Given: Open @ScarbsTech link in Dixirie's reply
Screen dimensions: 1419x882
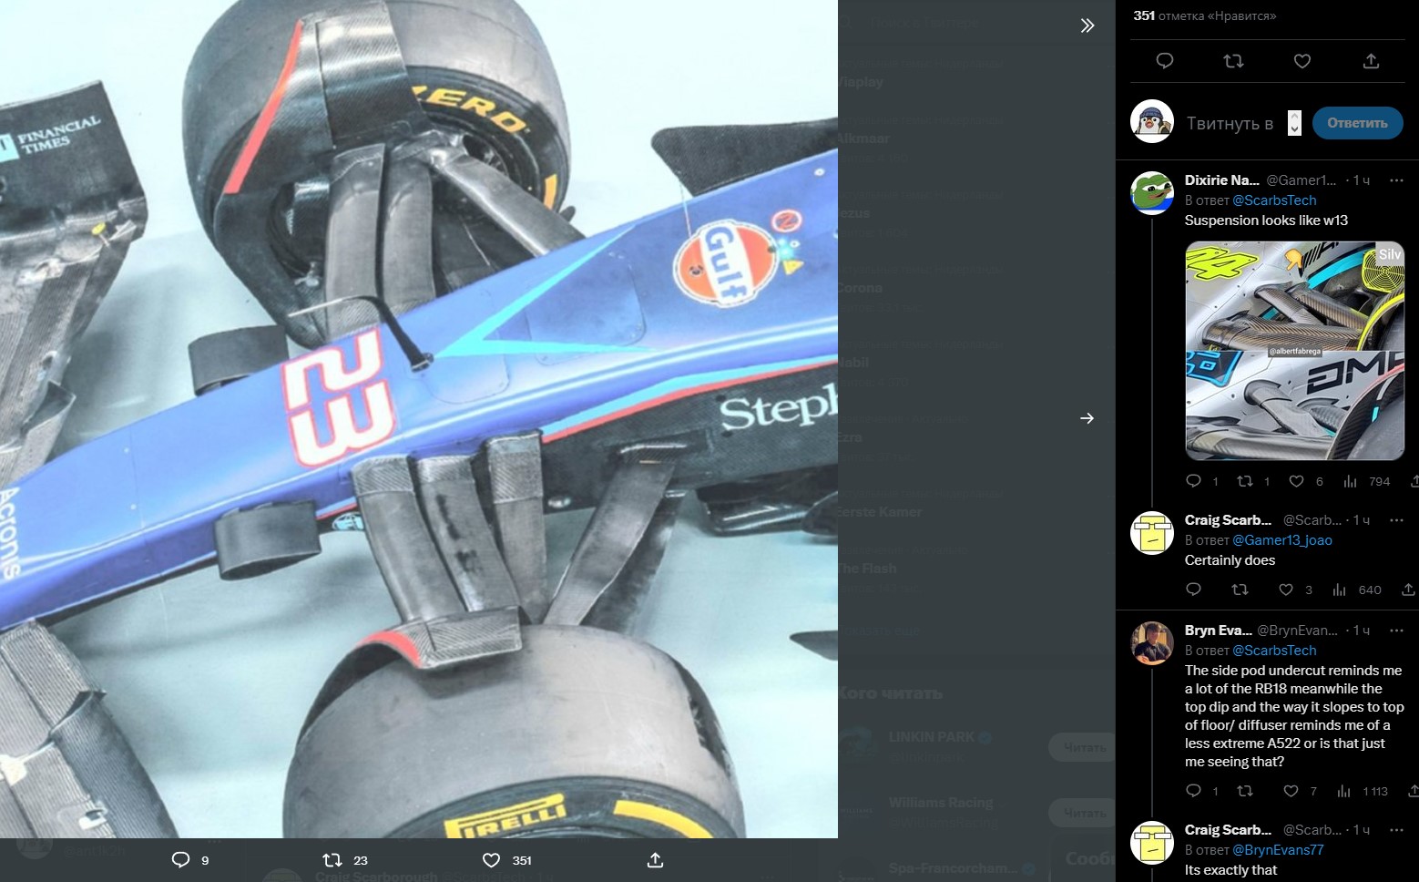Looking at the screenshot, I should (1273, 200).
